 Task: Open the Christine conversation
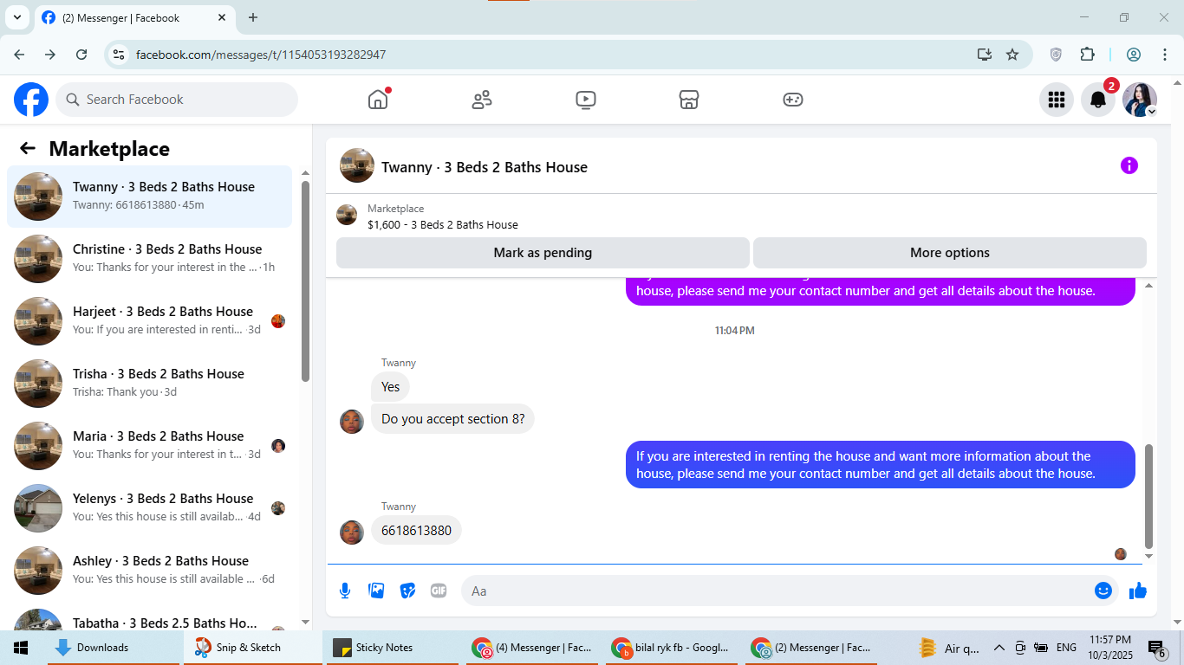(150, 259)
